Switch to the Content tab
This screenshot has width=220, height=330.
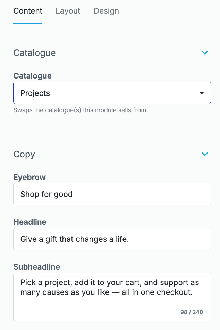tap(28, 11)
